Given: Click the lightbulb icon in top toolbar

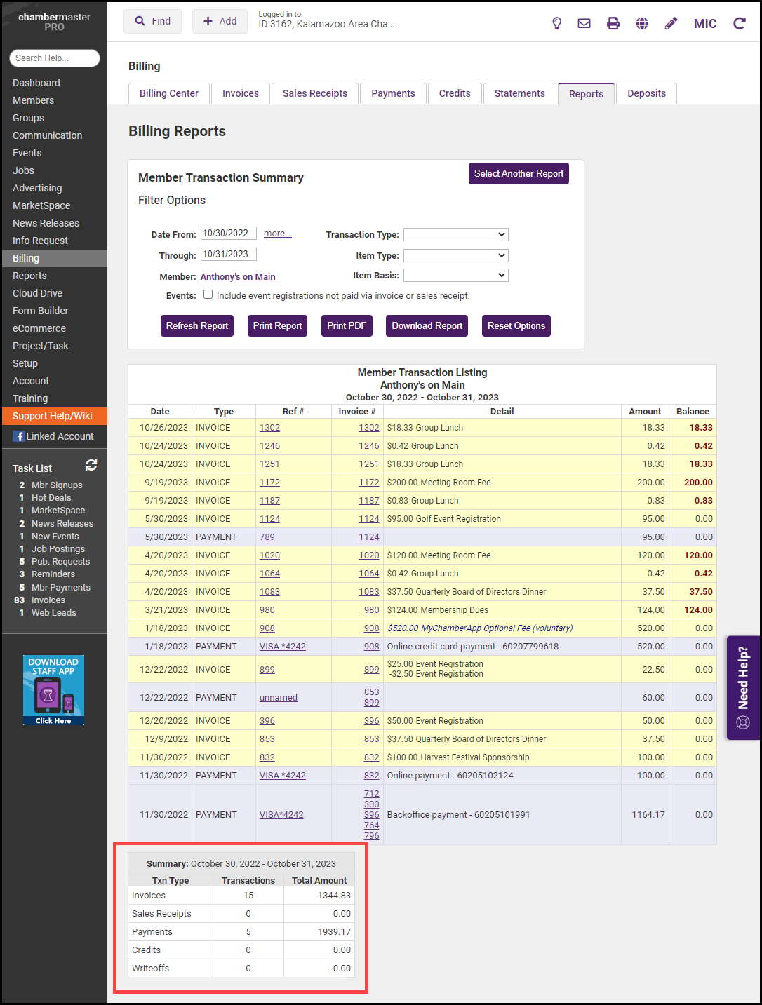Looking at the screenshot, I should click(x=557, y=23).
